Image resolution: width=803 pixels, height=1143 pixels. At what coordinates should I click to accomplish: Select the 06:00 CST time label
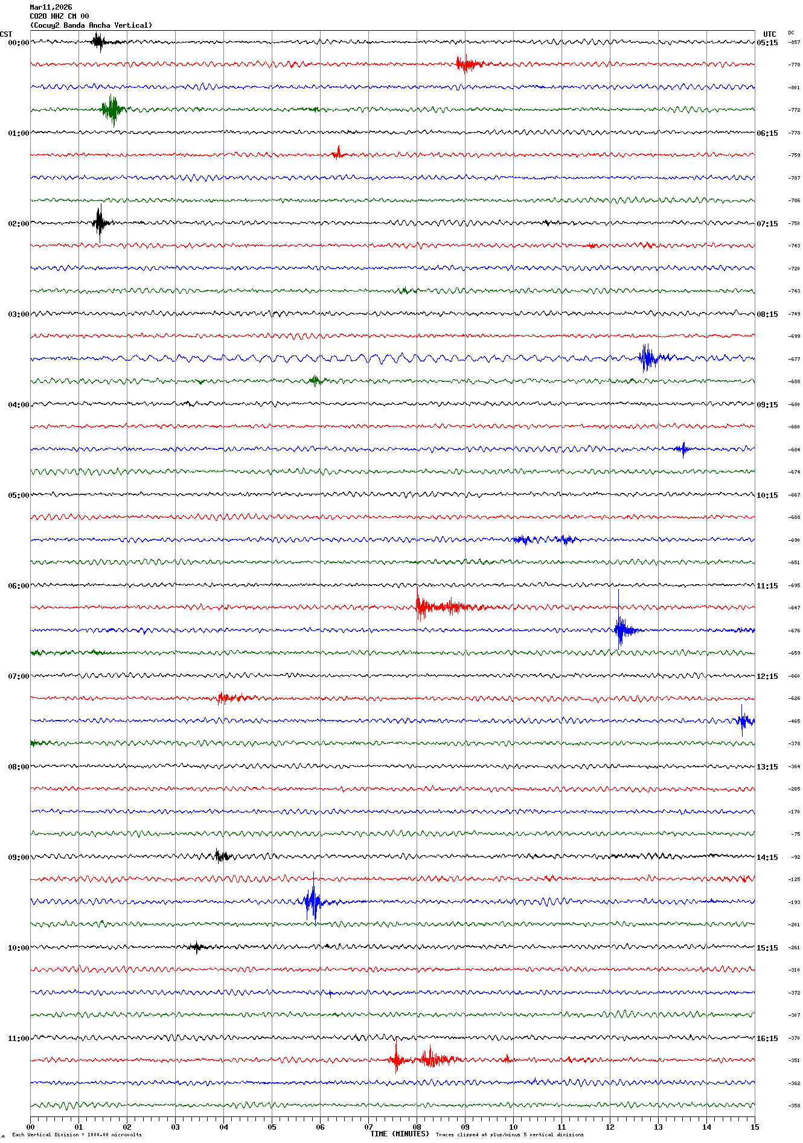point(18,586)
